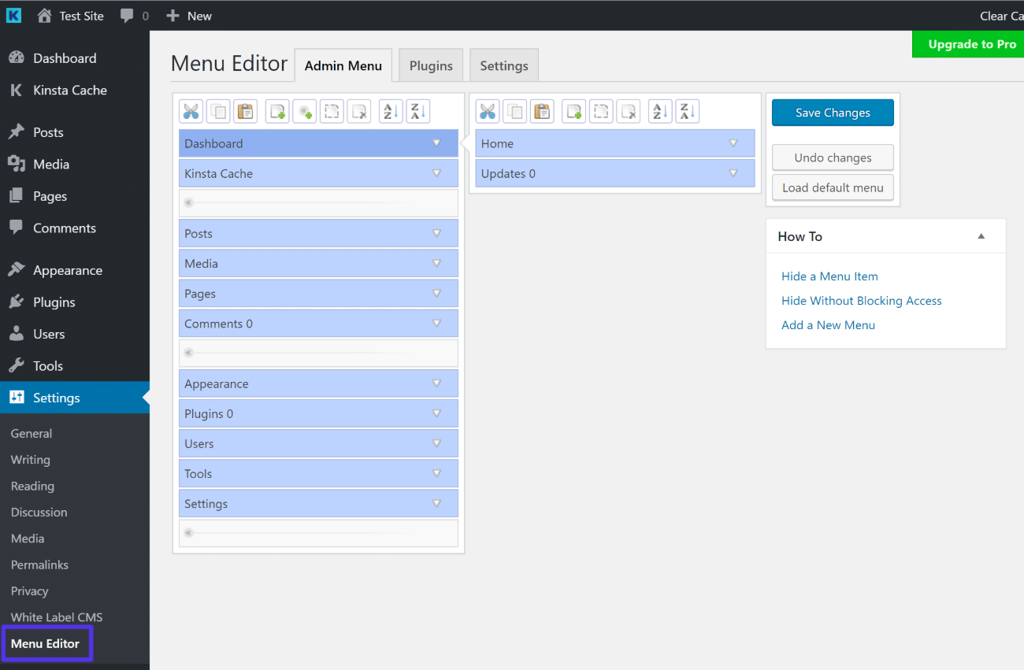1024x670 pixels.
Task: Open Permalinks in the Settings sidebar
Action: coord(39,565)
